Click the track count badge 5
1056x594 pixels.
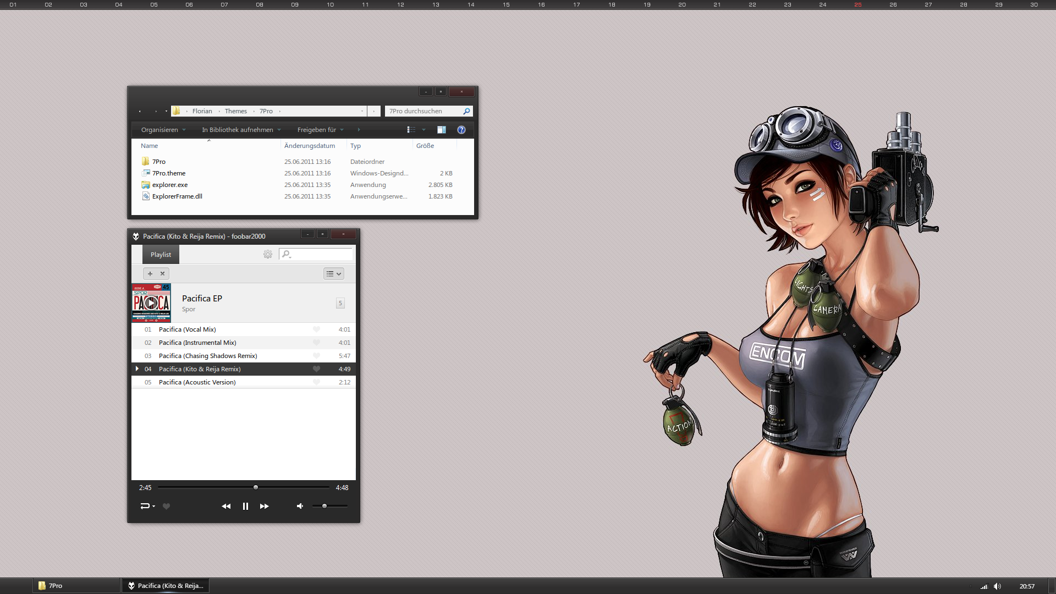[340, 303]
